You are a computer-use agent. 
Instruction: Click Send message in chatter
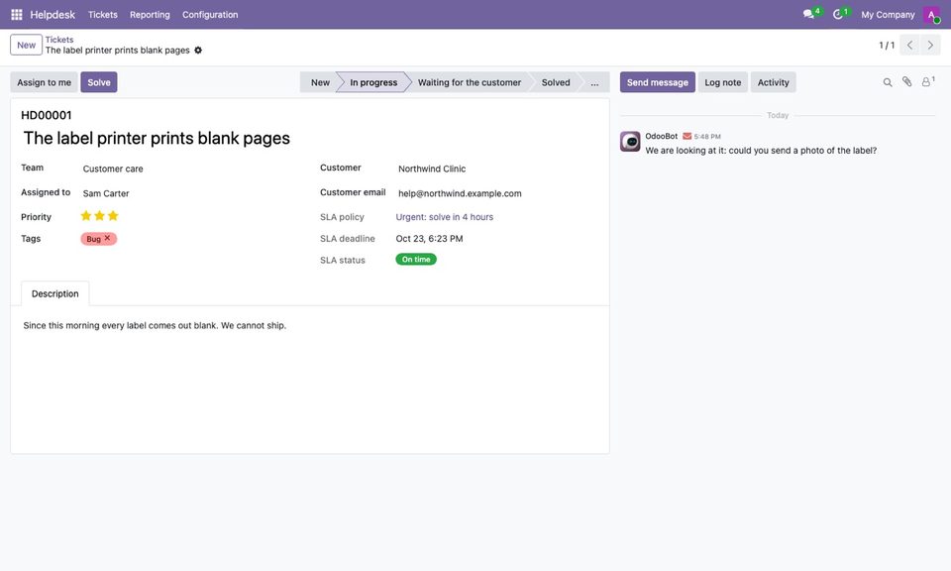pyautogui.click(x=658, y=82)
